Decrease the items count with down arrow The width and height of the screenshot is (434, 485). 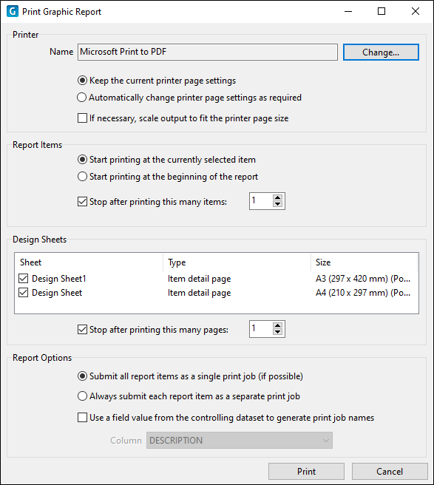point(277,204)
